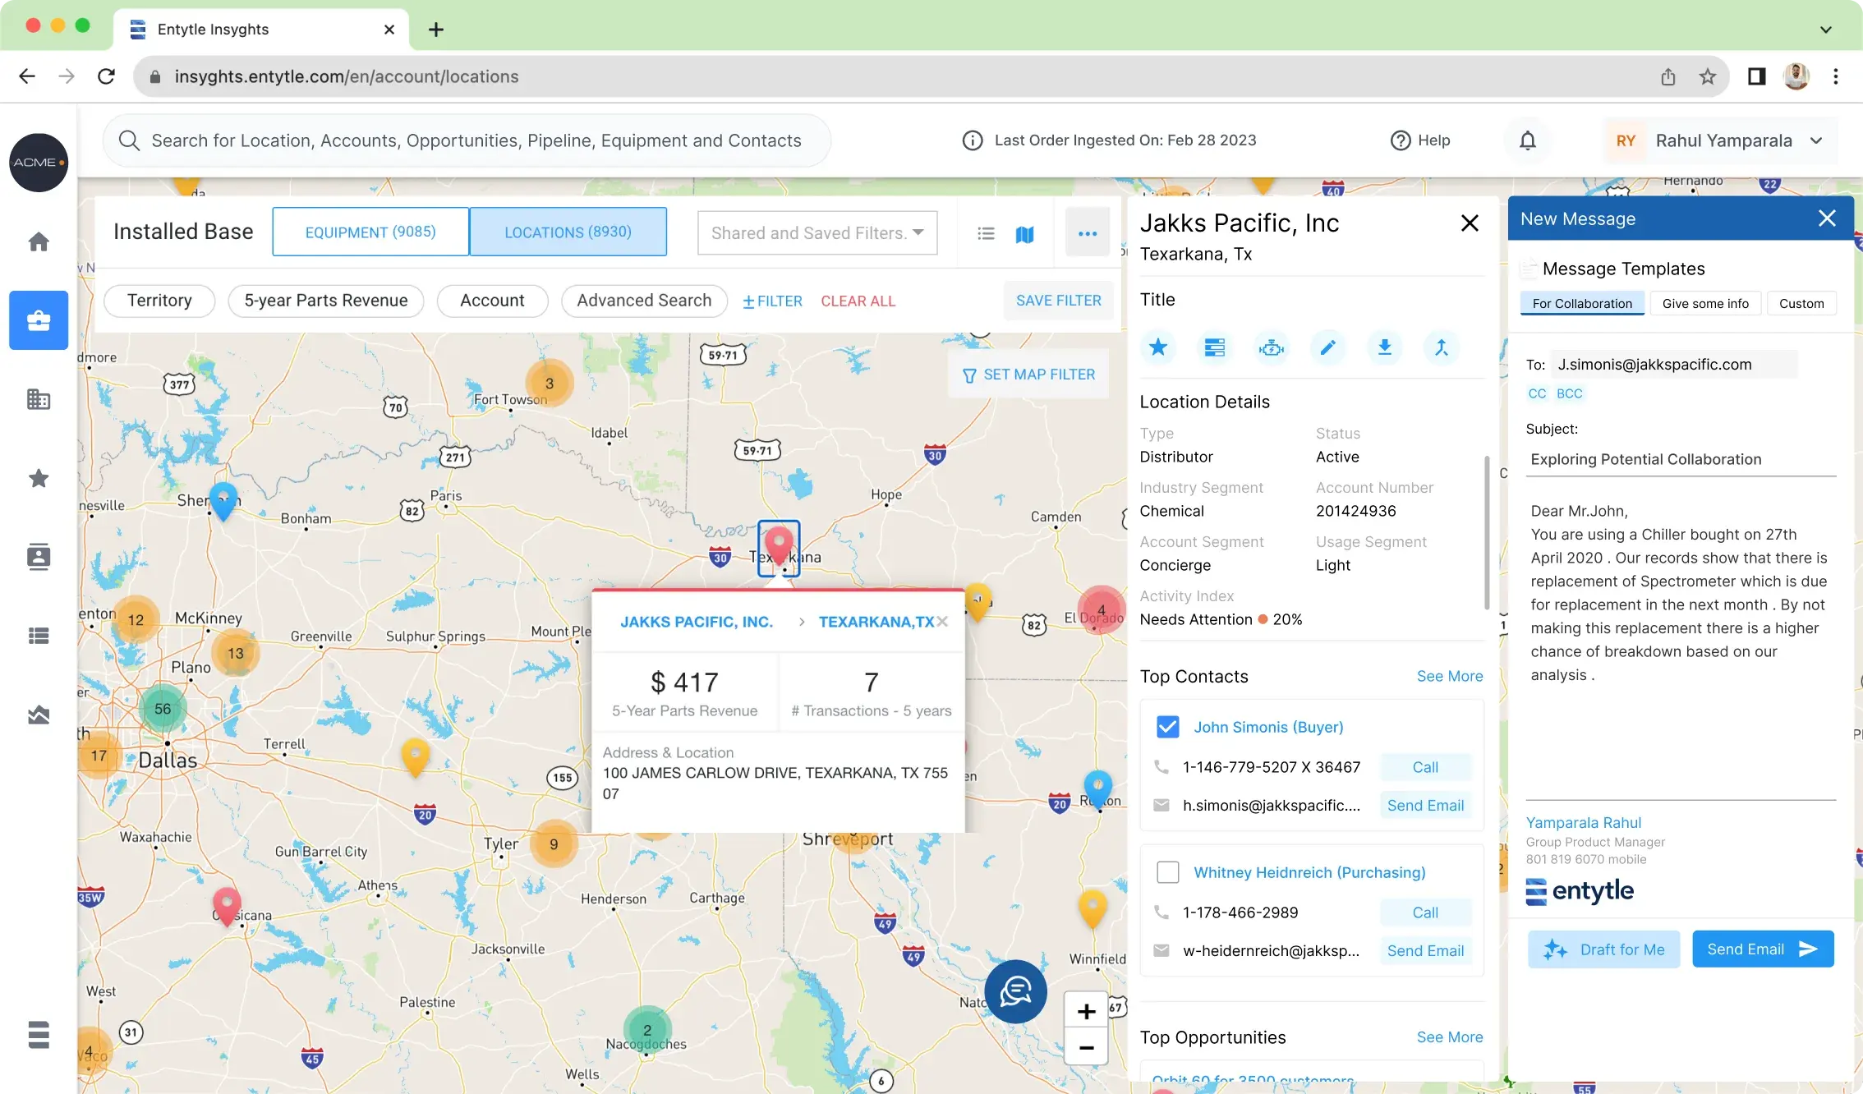Open the star favorites icon in sidebar
1863x1094 pixels.
point(39,478)
